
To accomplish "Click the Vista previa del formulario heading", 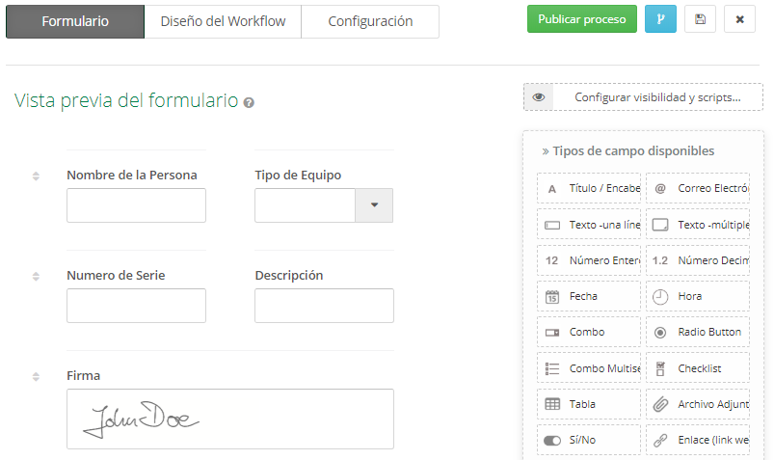I will pyautogui.click(x=126, y=100).
